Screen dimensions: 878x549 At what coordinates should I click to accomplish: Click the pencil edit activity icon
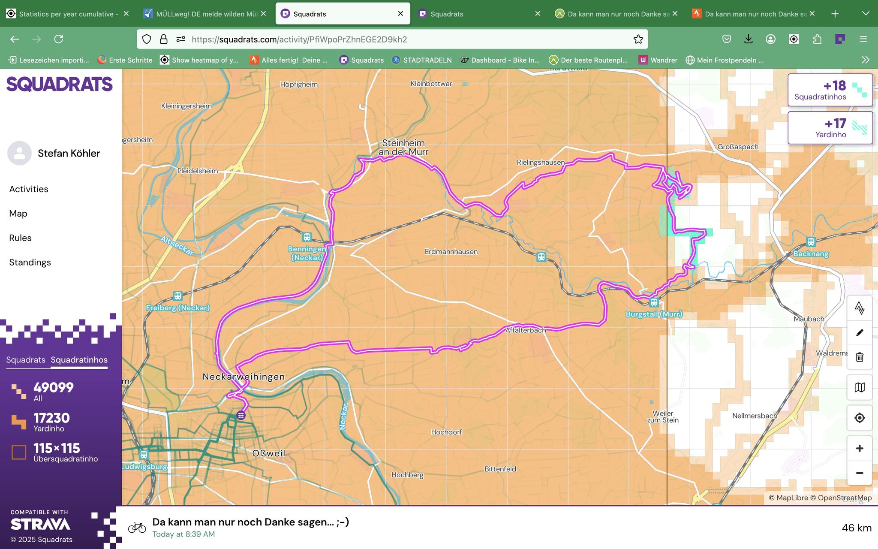pyautogui.click(x=859, y=333)
